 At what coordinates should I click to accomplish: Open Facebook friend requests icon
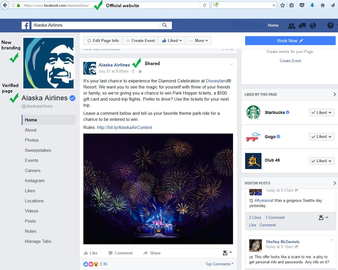[292, 25]
